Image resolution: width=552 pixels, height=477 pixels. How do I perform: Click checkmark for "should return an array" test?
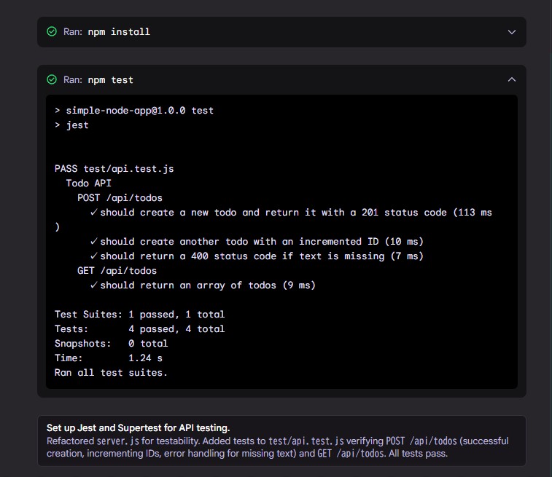pyautogui.click(x=94, y=285)
